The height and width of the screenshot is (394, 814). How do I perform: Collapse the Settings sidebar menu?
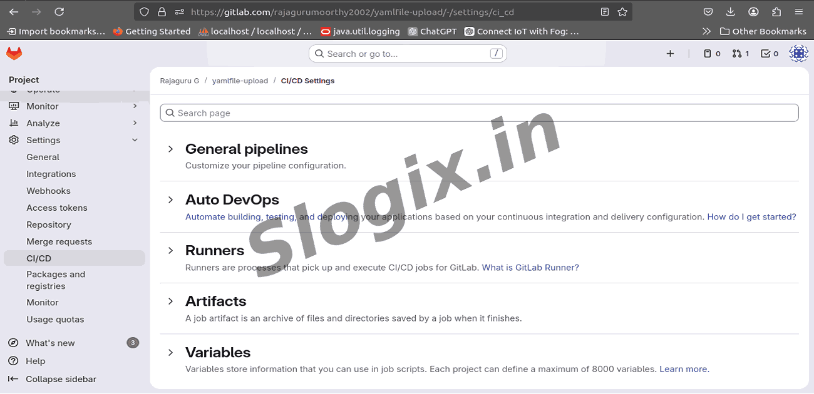coord(135,140)
